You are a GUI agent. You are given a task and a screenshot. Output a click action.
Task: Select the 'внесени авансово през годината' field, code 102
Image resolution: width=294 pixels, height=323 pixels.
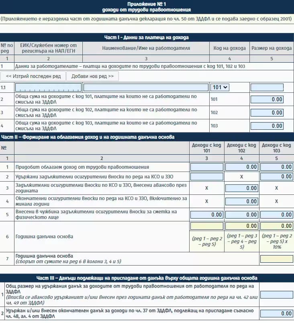(x=241, y=188)
